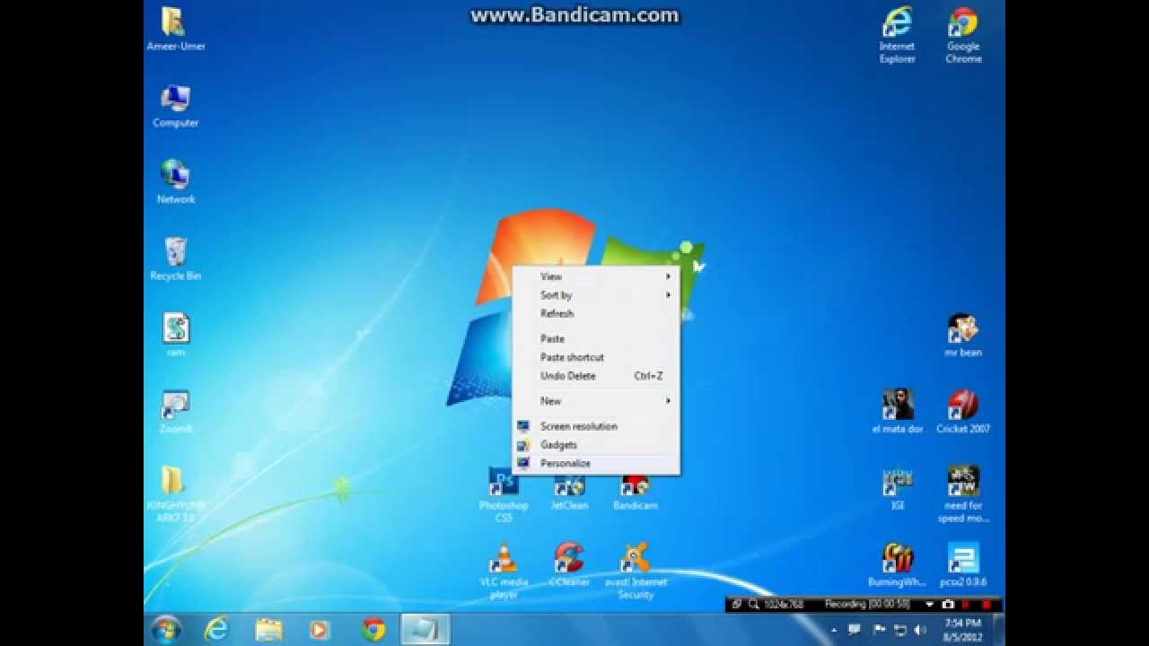Open Windows Media Player taskbar icon
Image resolution: width=1149 pixels, height=646 pixels.
click(320, 630)
